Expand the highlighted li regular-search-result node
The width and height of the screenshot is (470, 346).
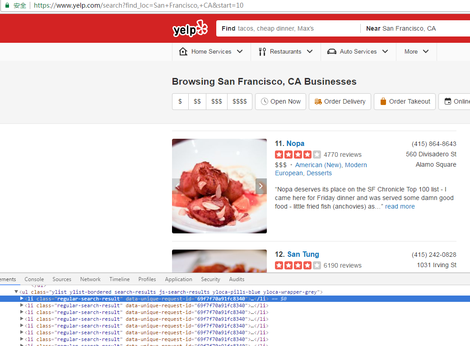22,298
